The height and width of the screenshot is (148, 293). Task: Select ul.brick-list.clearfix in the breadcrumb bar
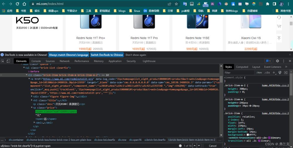pos(155,140)
